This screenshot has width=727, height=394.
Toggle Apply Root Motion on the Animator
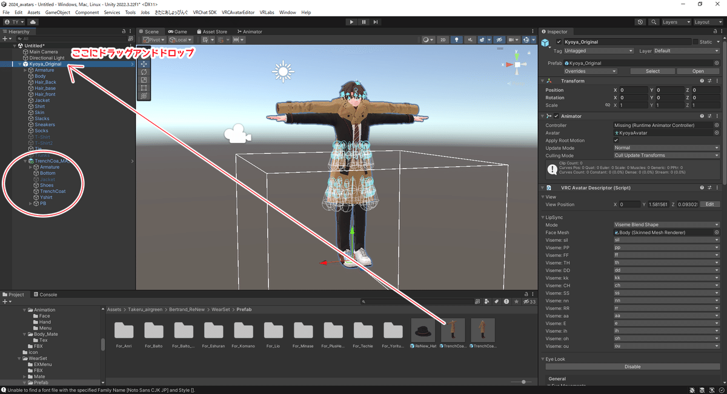pyautogui.click(x=616, y=140)
